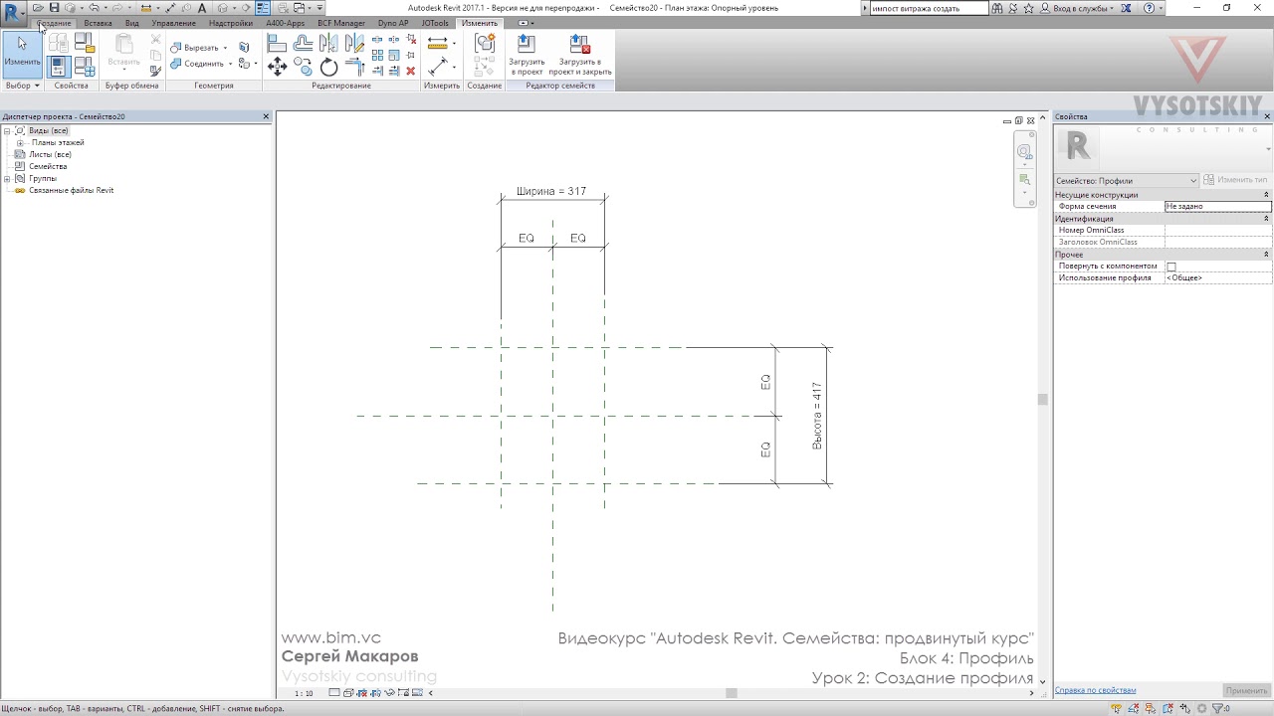The image size is (1274, 716).
Task: Activate the Offset tool icon
Action: pos(304,44)
